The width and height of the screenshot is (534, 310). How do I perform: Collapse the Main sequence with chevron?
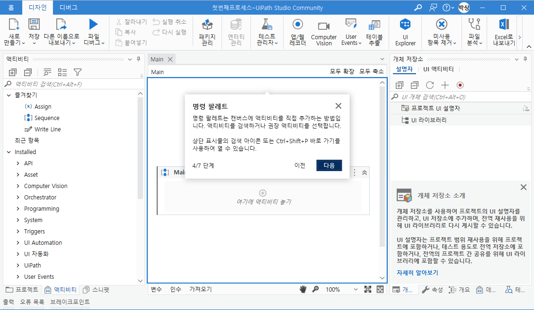[x=365, y=172]
